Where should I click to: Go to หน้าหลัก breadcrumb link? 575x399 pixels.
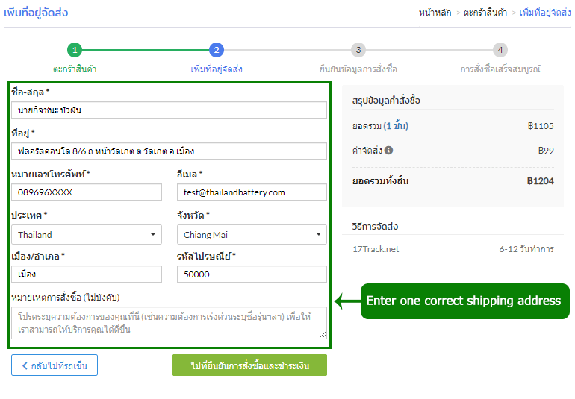point(437,13)
